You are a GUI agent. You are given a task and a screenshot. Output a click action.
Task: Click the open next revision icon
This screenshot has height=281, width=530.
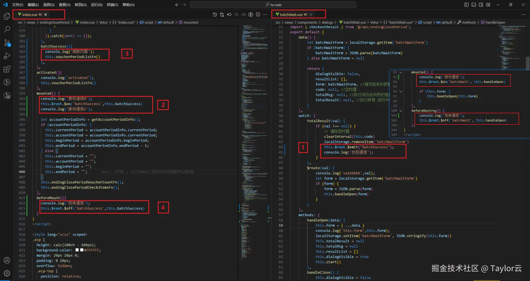click(x=243, y=15)
